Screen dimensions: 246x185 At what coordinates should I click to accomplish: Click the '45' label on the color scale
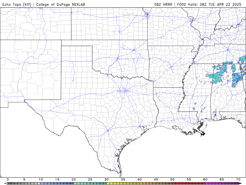coord(156,179)
